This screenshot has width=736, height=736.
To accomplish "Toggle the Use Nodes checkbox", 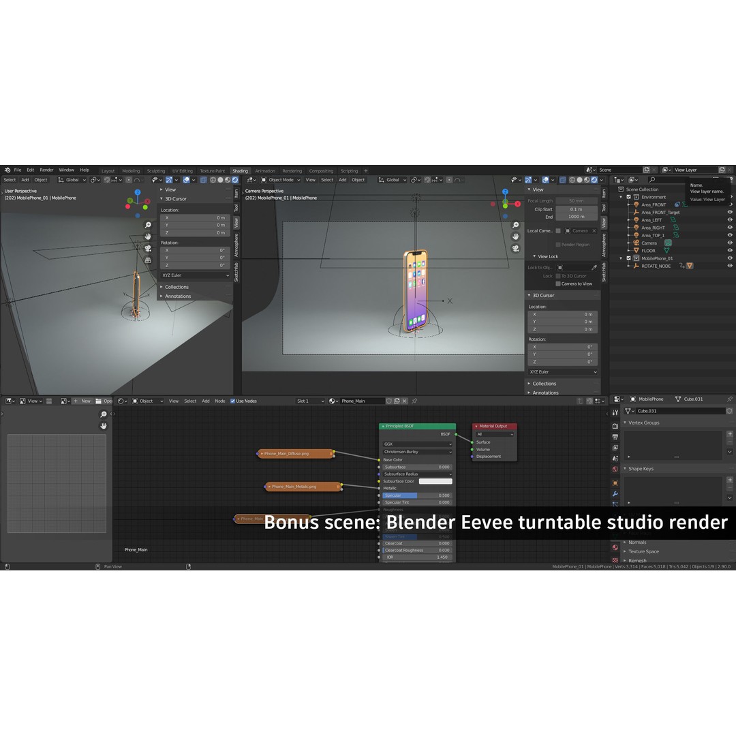I will pyautogui.click(x=232, y=401).
